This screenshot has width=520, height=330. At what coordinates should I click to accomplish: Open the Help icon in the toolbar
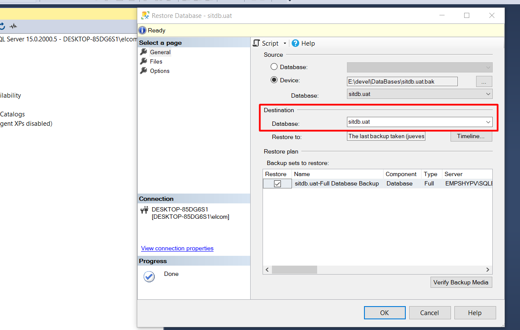coord(295,43)
